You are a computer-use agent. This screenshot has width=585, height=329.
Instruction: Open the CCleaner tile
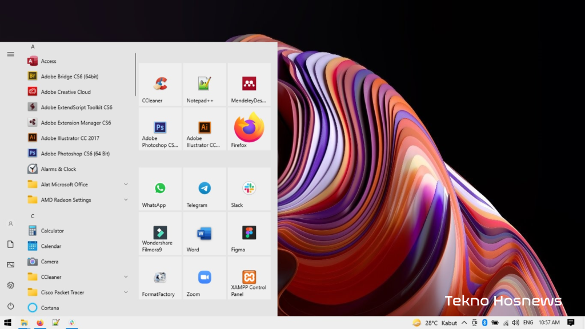(x=160, y=85)
